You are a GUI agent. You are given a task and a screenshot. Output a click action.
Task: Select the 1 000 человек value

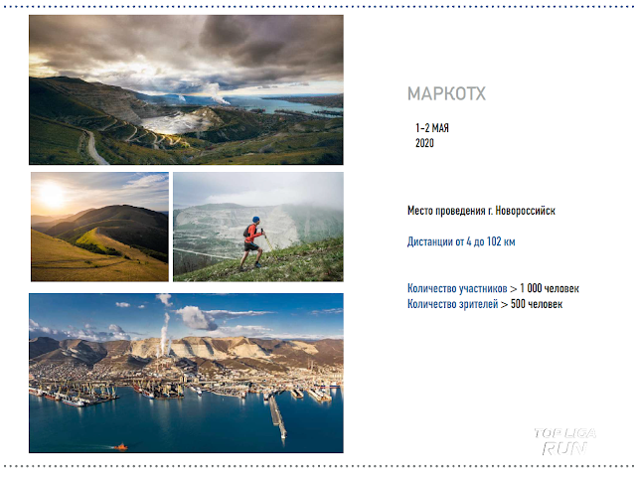(x=550, y=288)
